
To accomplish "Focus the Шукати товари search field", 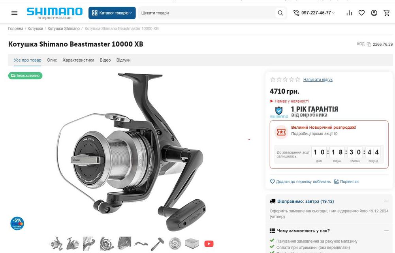I will click(x=207, y=13).
